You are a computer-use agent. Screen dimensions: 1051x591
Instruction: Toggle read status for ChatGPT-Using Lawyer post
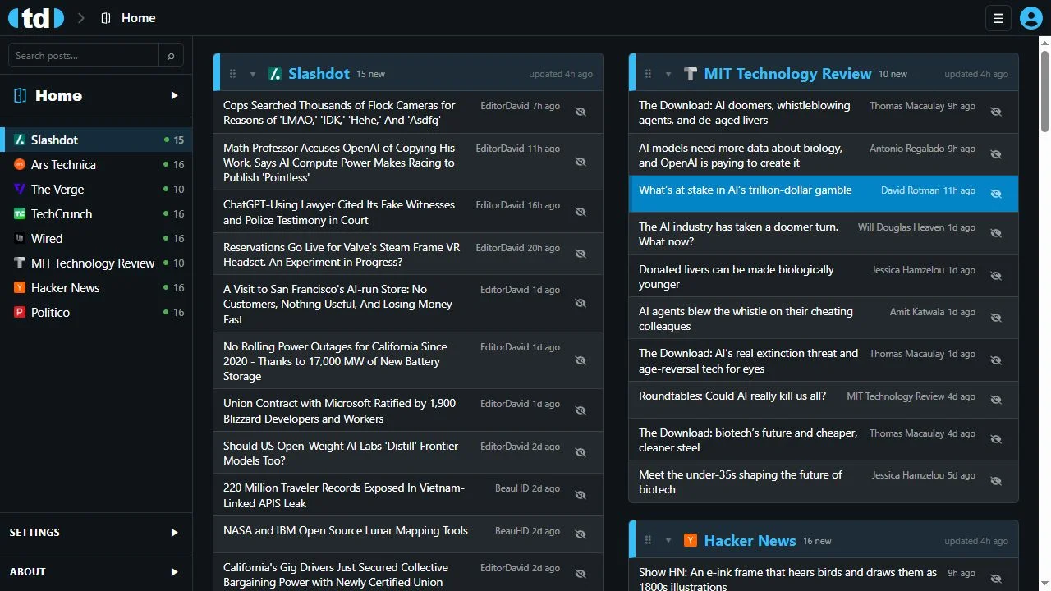click(581, 212)
